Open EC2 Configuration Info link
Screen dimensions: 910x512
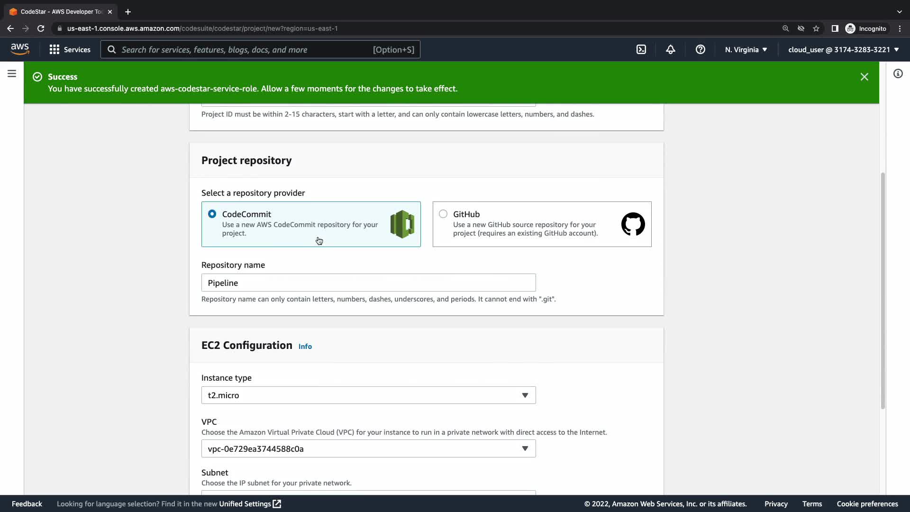coord(305,347)
